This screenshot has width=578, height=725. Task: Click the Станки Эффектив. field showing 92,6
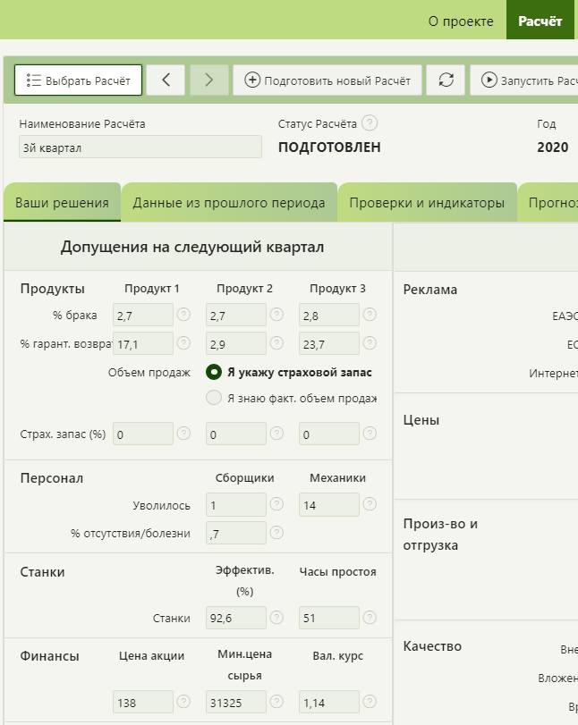point(235,618)
